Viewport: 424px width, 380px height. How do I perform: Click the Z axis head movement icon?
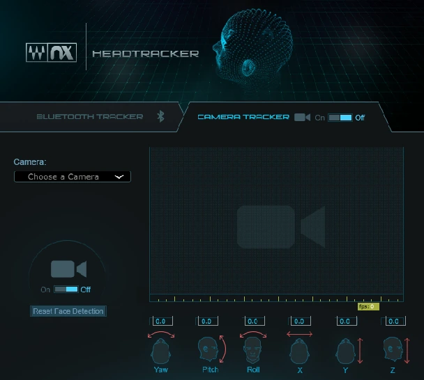396,350
